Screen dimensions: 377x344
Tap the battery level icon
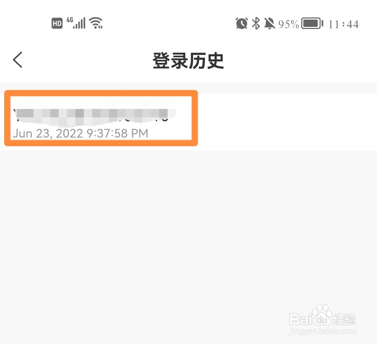point(312,23)
